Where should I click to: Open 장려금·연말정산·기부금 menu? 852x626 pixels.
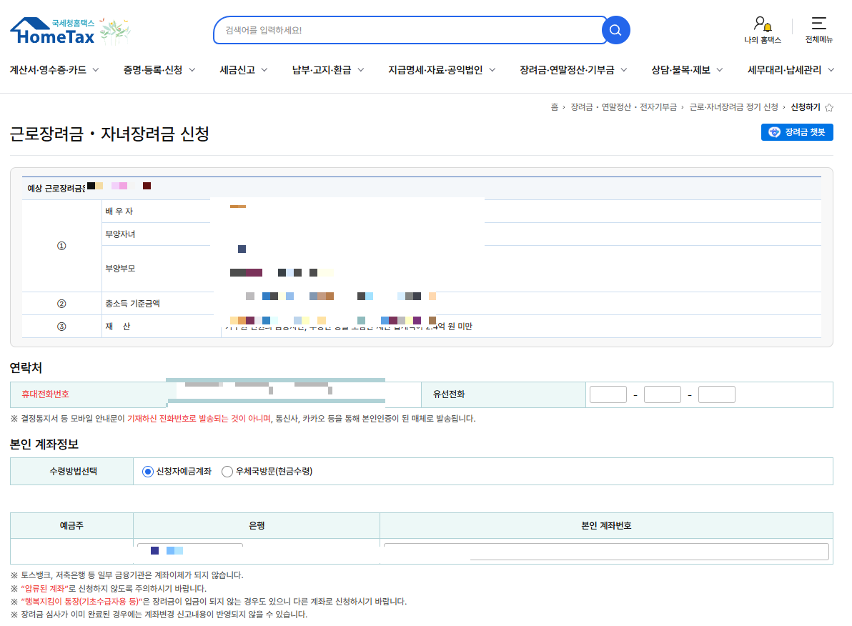tap(567, 70)
